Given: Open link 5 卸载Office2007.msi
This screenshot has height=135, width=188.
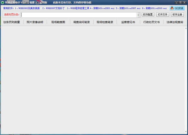Looking at the screenshot, I should point(128,8).
